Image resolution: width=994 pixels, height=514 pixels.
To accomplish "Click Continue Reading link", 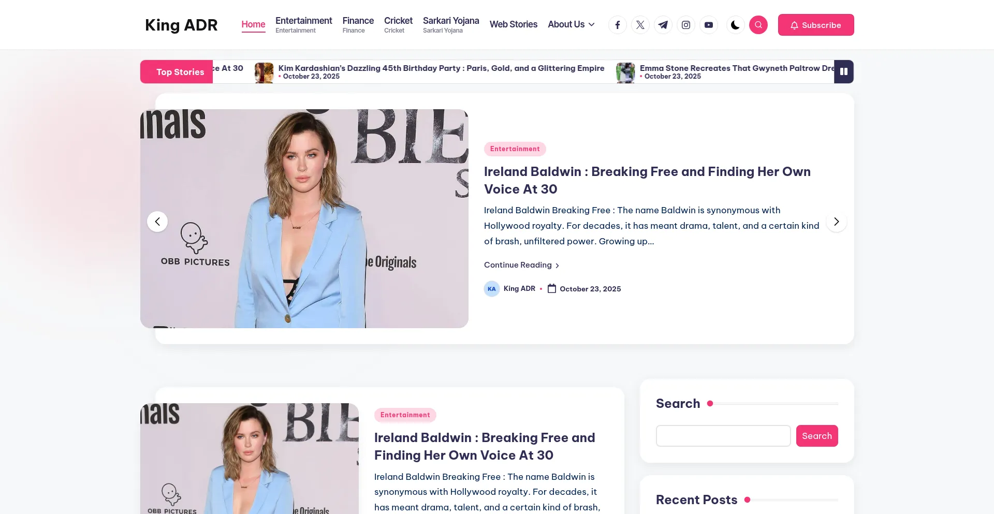I will coord(522,265).
